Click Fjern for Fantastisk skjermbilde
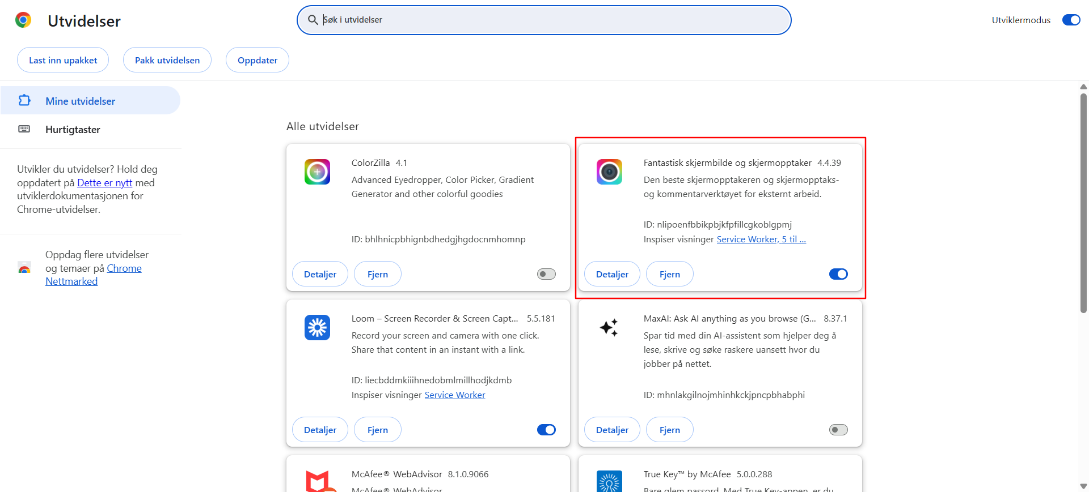Screen dimensions: 1089x492 coord(670,274)
